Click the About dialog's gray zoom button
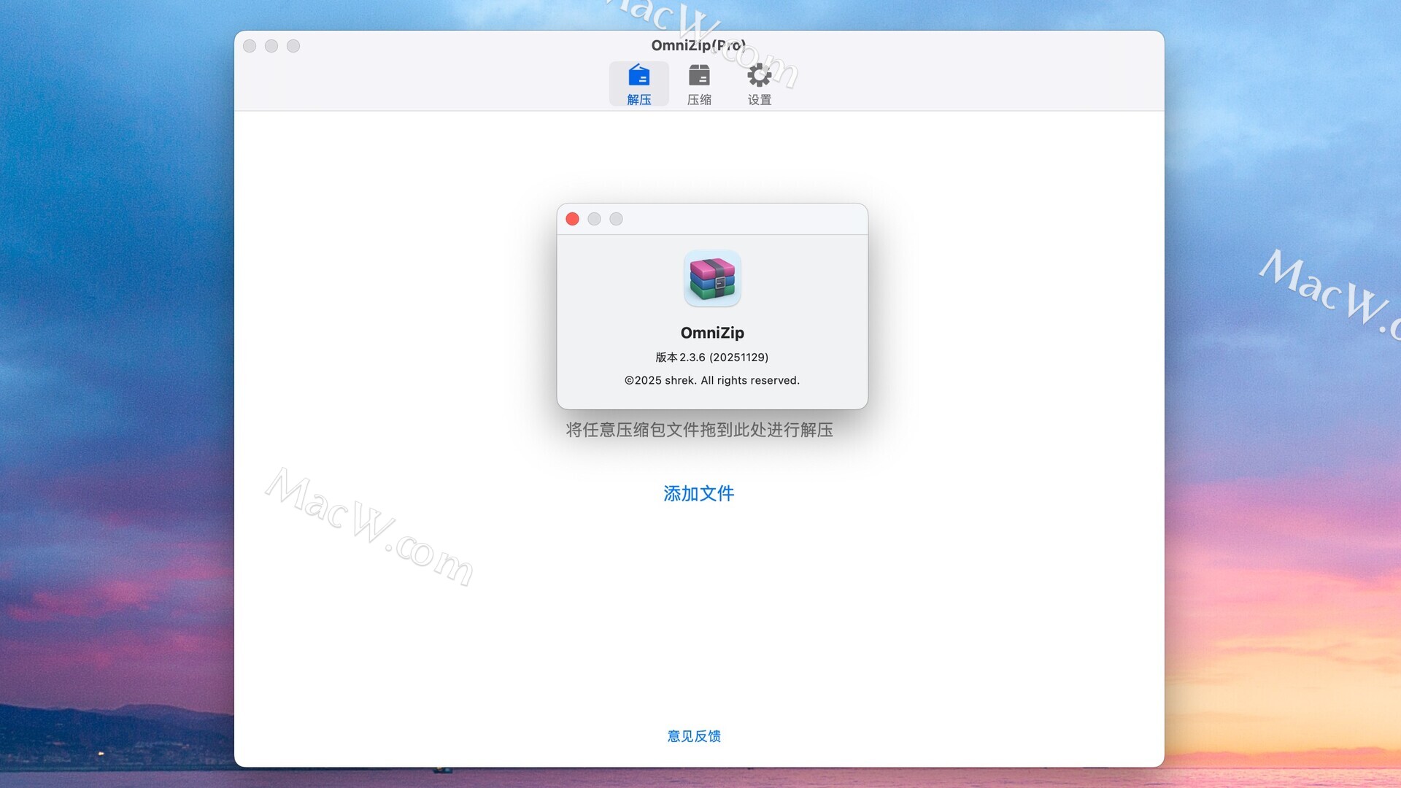The height and width of the screenshot is (788, 1401). (617, 219)
